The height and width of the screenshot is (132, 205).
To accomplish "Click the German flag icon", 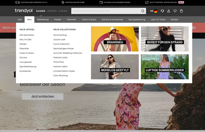I will [155, 11].
